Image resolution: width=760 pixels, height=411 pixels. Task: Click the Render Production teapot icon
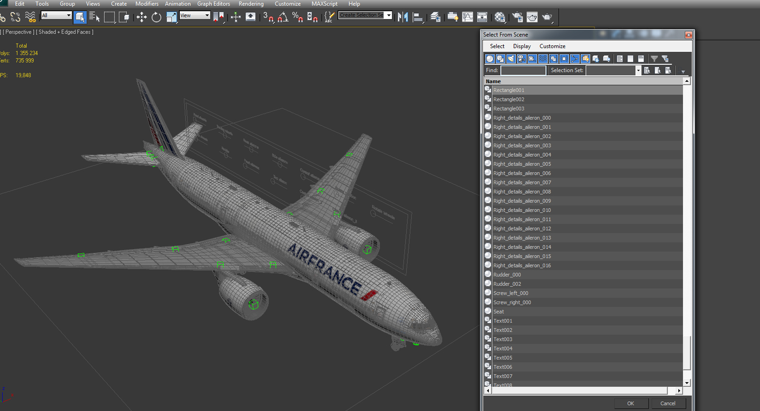click(x=547, y=17)
